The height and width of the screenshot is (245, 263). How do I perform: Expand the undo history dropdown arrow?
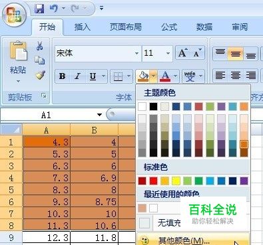pyautogui.click(x=63, y=9)
